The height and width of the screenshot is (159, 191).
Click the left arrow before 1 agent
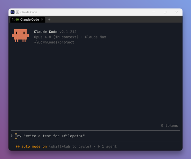tap(99, 147)
